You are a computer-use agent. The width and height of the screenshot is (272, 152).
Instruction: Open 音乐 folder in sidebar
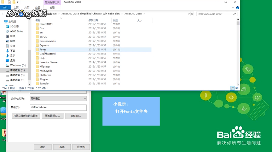tap(12, 56)
